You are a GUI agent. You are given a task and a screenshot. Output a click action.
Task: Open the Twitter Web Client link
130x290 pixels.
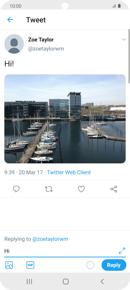point(69,172)
